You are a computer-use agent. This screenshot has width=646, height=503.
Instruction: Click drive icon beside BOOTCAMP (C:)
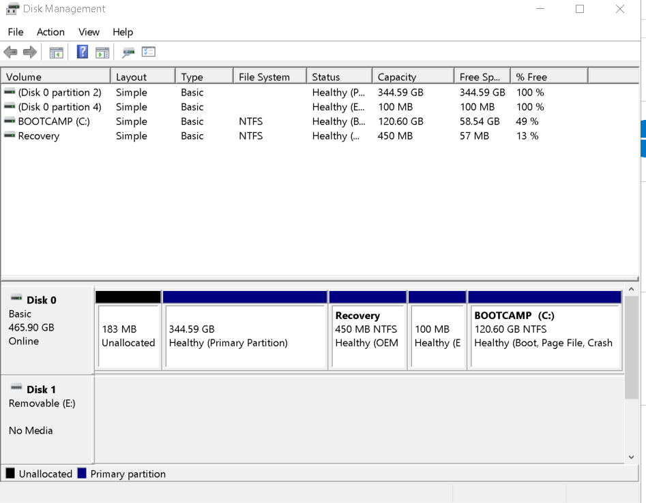(10, 121)
